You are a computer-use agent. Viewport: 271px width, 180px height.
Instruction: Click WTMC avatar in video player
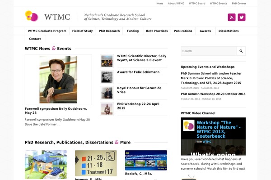point(189,125)
